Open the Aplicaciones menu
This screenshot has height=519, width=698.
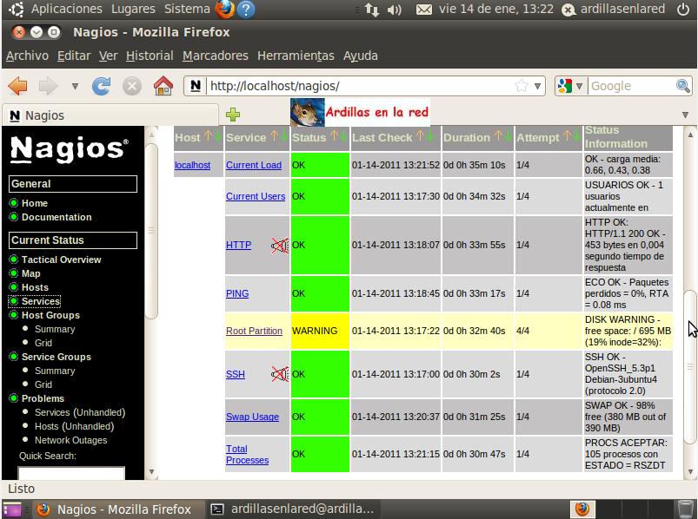click(x=67, y=9)
